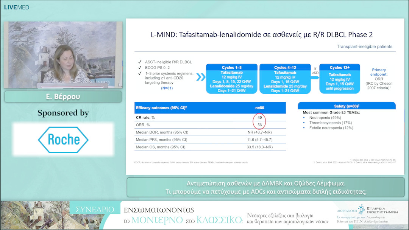
Task: Click the speaker video thumbnail
Action: tap(63, 55)
